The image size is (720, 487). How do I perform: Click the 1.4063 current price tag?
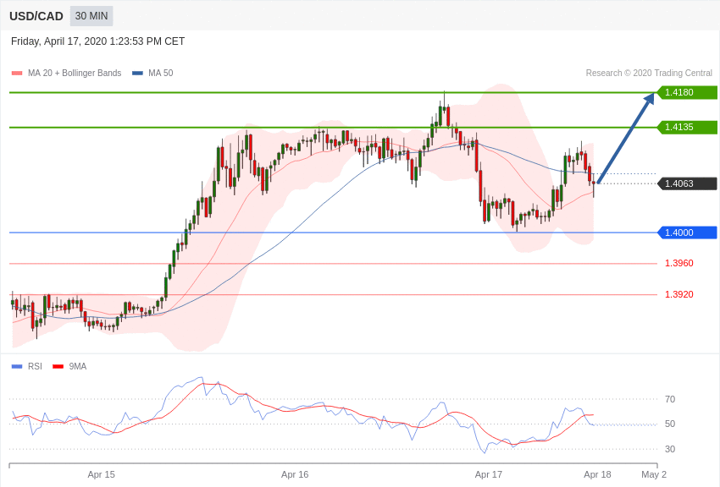[x=687, y=183]
